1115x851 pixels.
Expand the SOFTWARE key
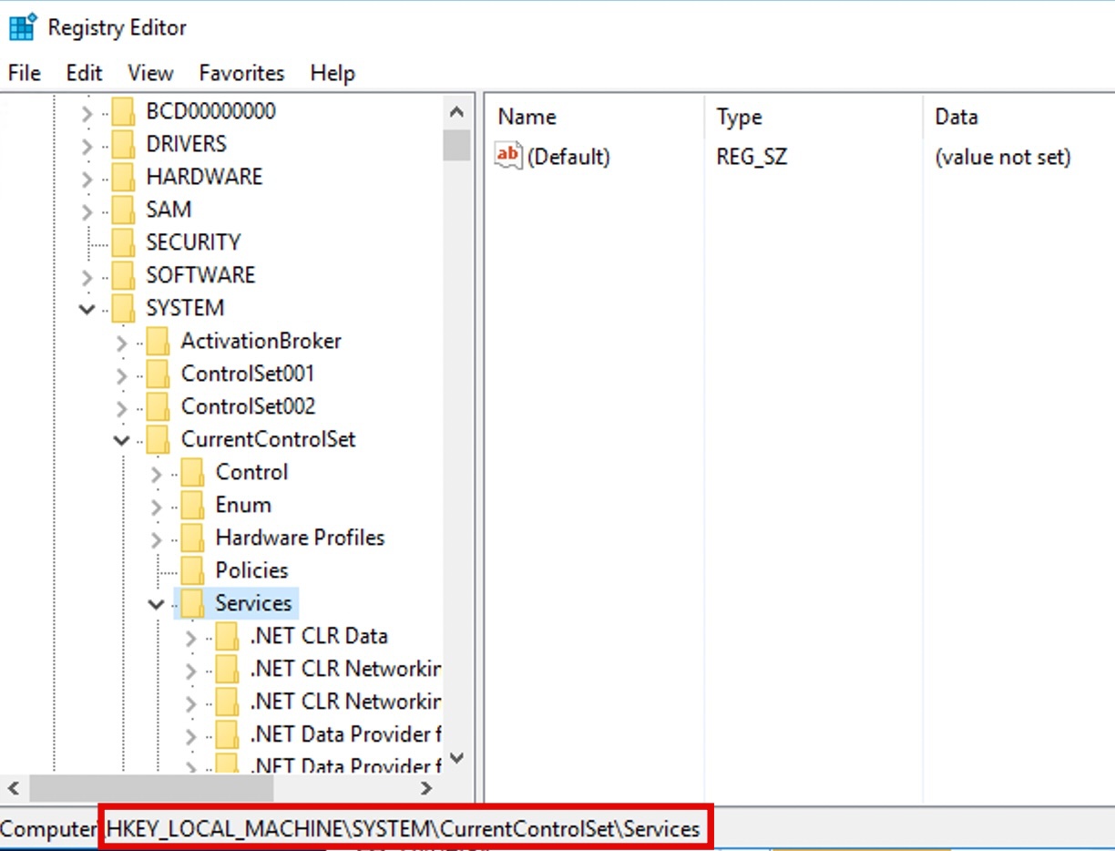click(87, 278)
